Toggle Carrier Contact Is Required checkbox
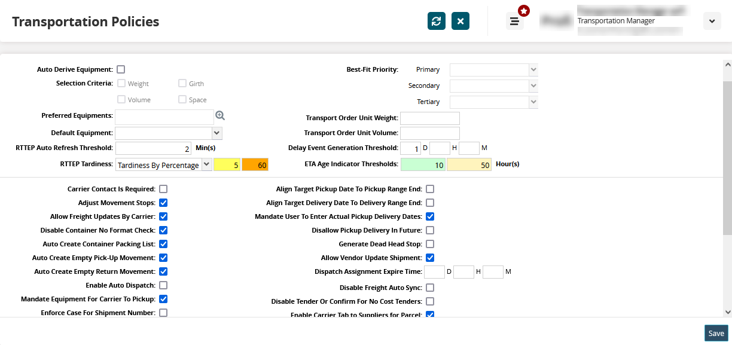 click(163, 189)
